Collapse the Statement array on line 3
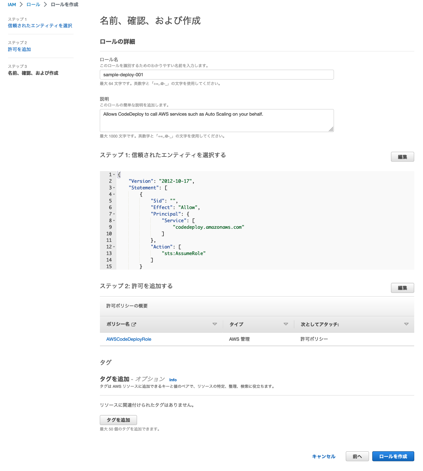The width and height of the screenshot is (423, 471). (x=113, y=188)
